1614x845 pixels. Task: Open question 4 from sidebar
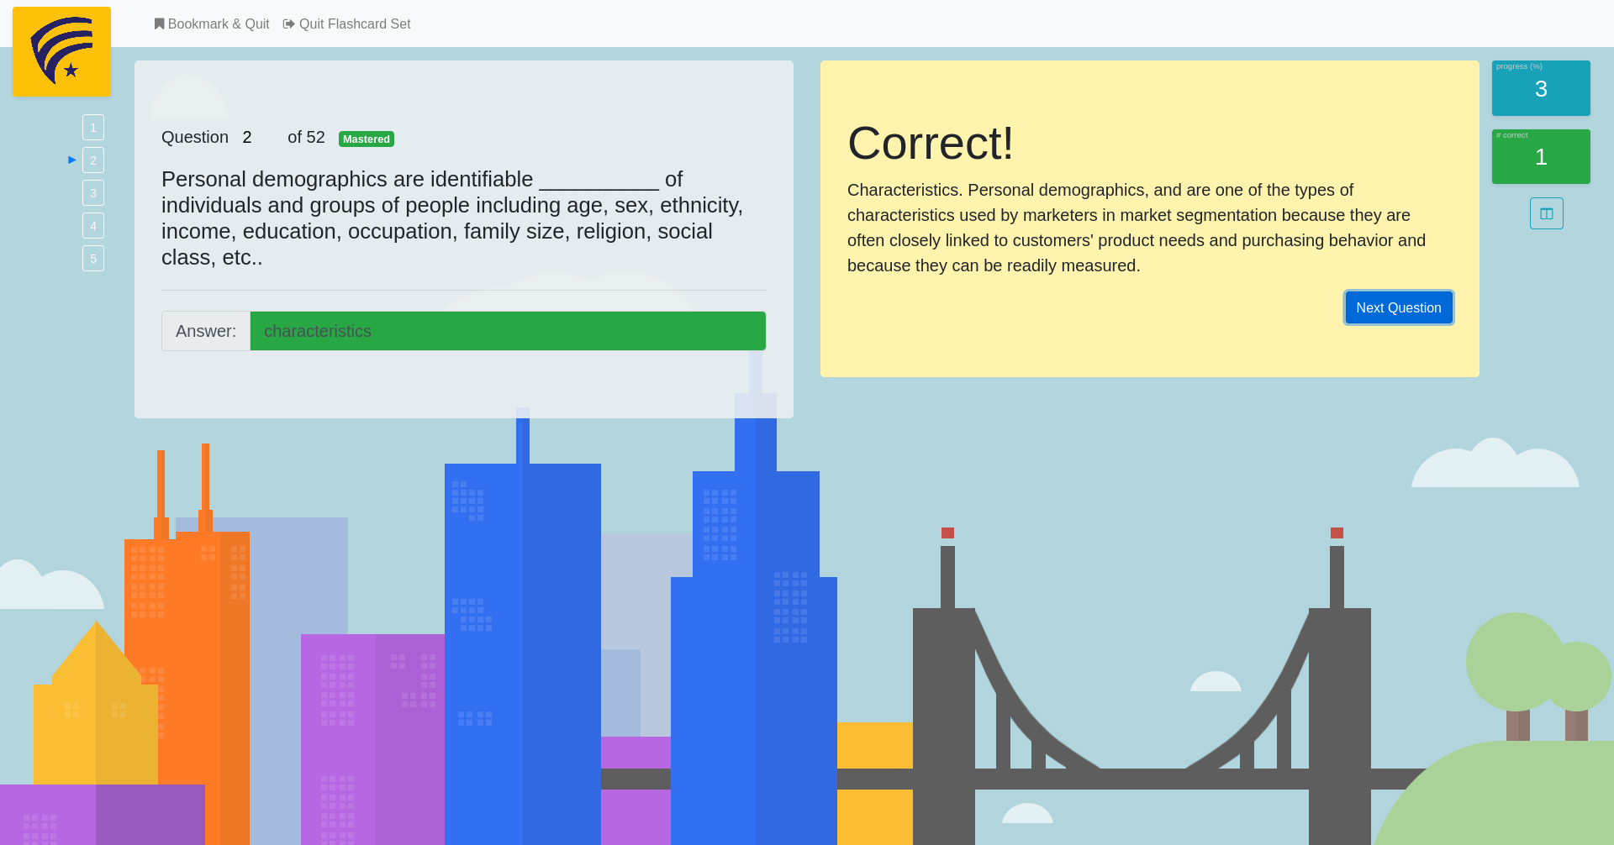click(93, 226)
